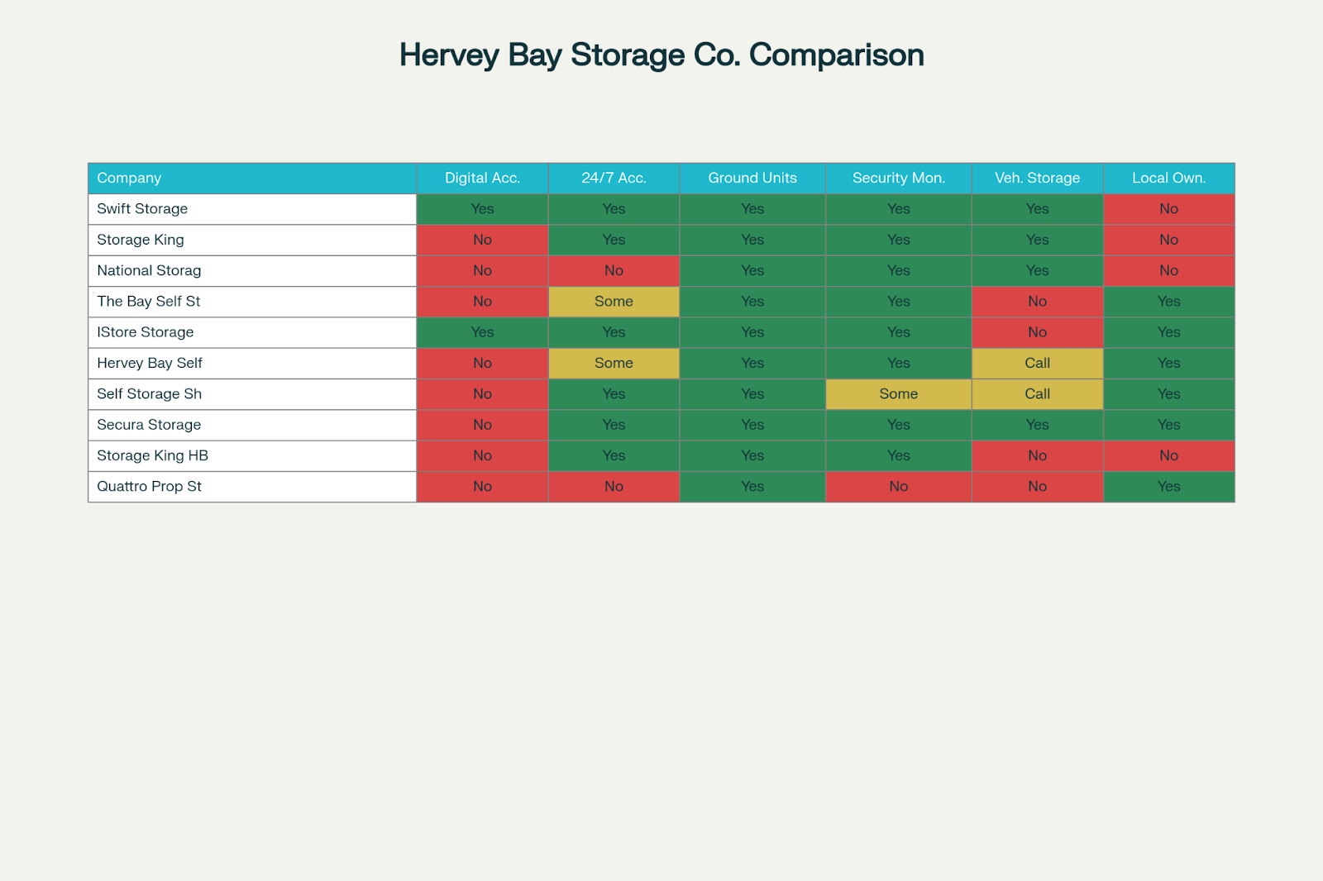Select the Swift Storage row label

tap(141, 208)
